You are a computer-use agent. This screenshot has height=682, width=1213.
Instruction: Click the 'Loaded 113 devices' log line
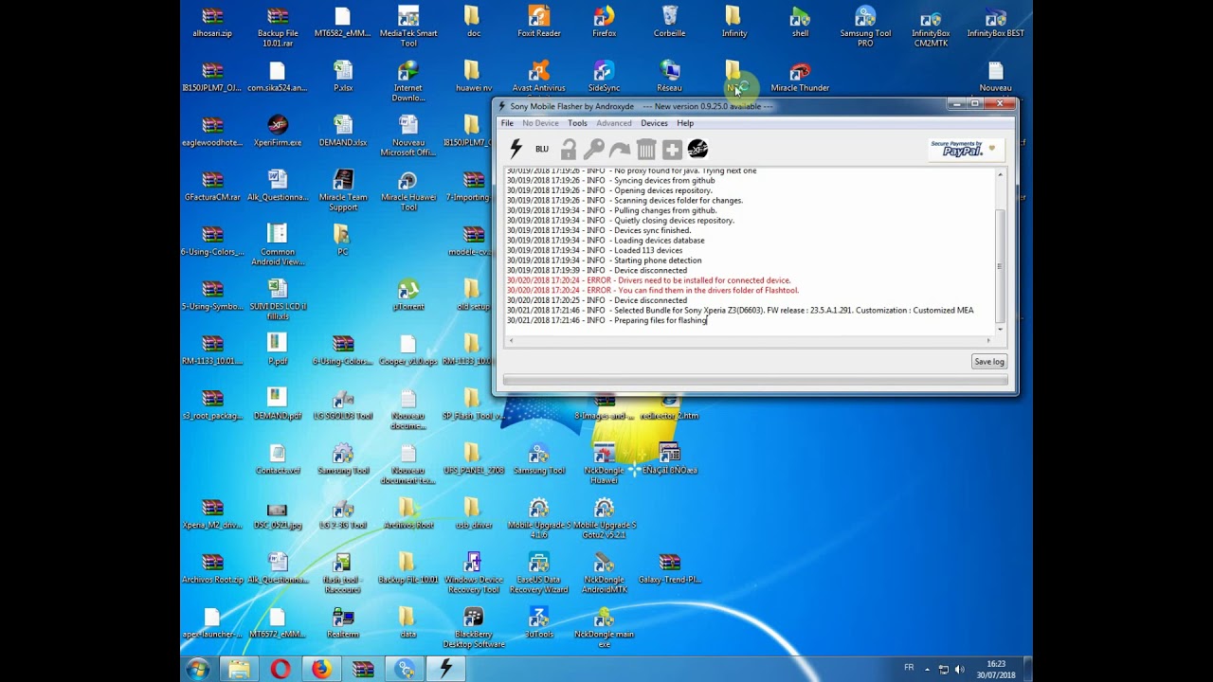pyautogui.click(x=594, y=250)
